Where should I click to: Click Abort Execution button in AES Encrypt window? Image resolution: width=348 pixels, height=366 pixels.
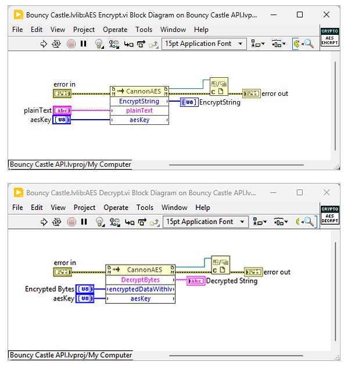click(71, 44)
